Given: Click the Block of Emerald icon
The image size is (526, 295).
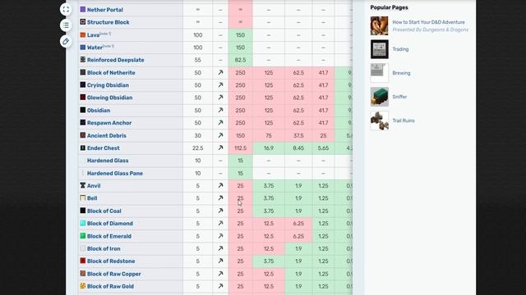Looking at the screenshot, I should click(83, 236).
